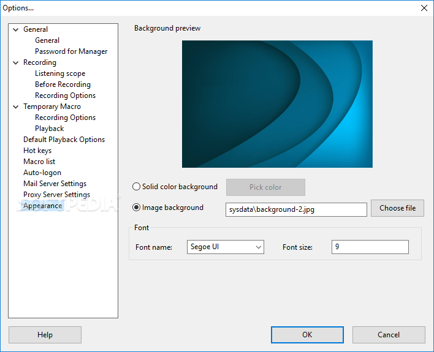434x352 pixels.
Task: Click the background image path field
Action: pos(296,209)
